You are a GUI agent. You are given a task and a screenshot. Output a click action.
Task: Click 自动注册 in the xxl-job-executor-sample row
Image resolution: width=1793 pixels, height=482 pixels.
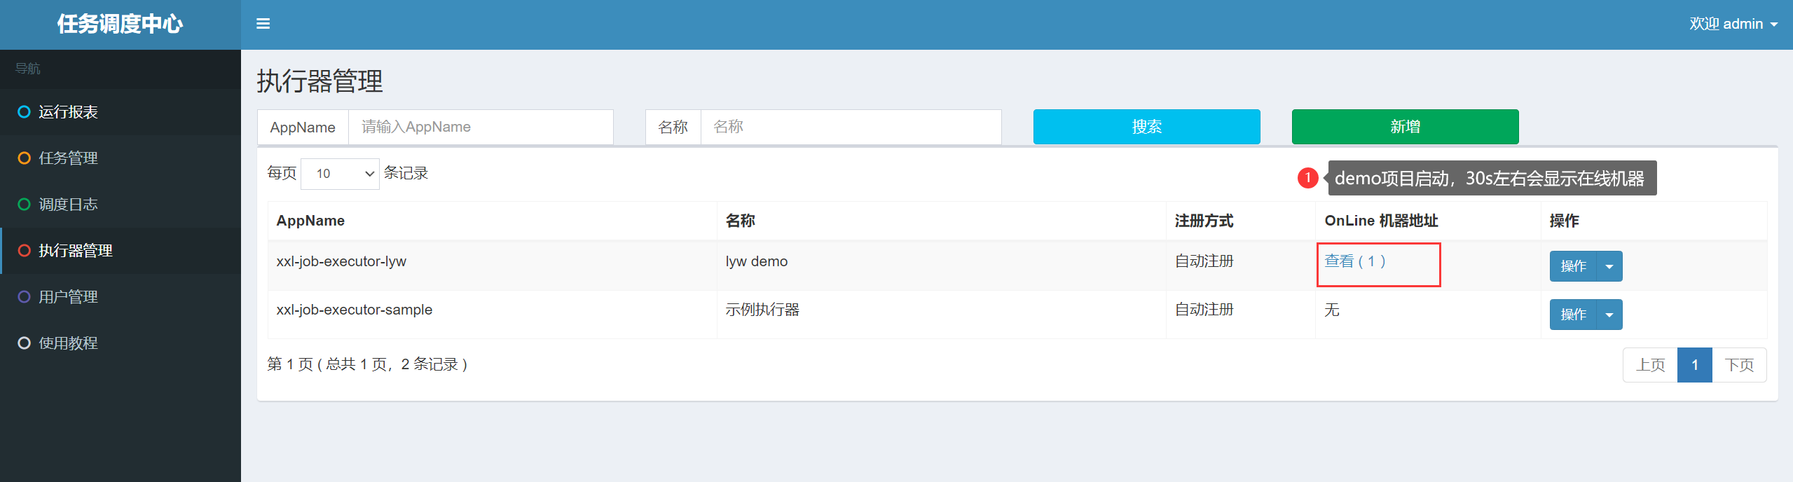tap(1204, 310)
